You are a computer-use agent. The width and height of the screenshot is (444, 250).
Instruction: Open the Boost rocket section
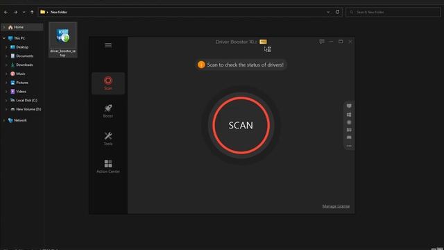point(108,111)
